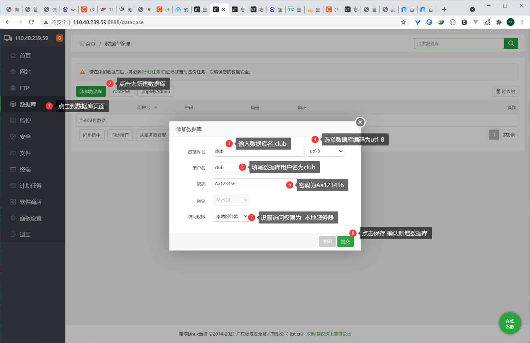This screenshot has height=343, width=530.
Task: Click the browser back arrow
Action: 8,22
